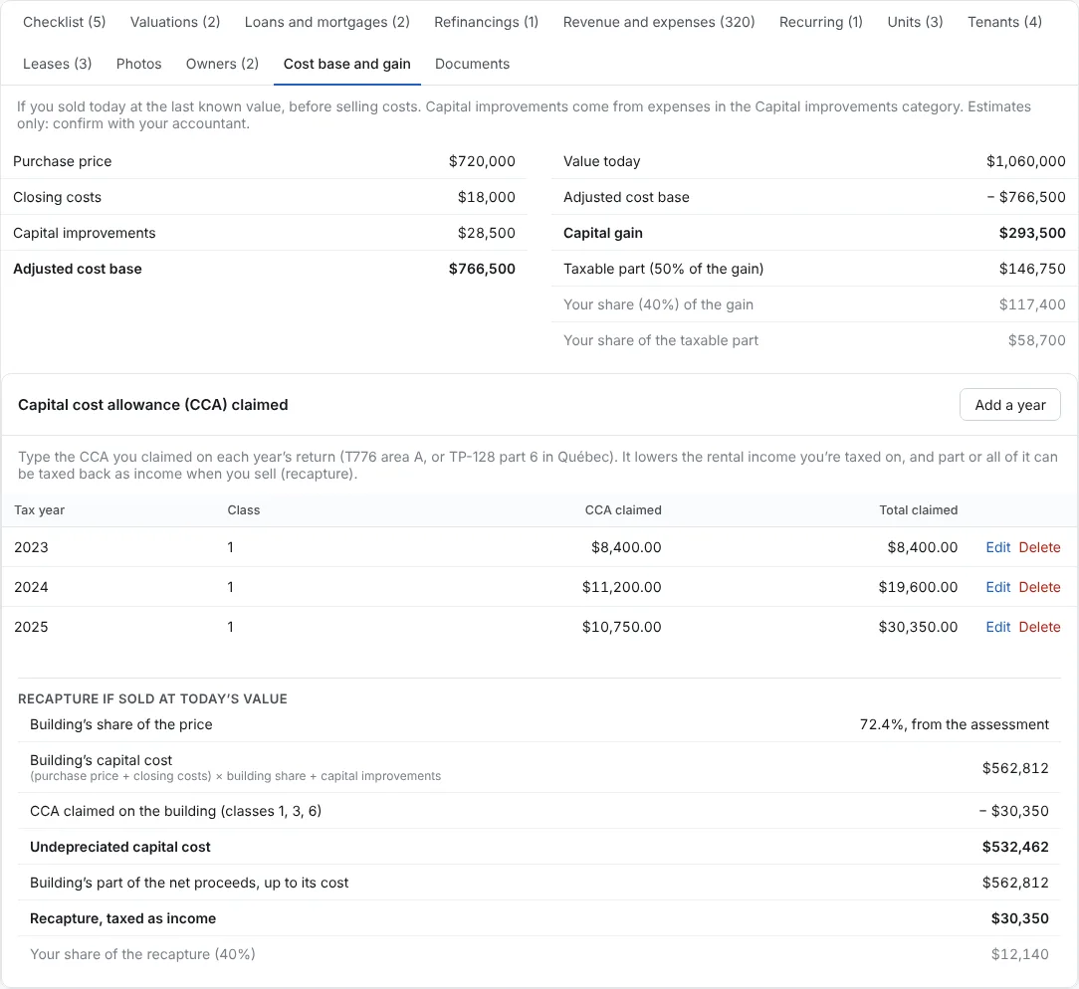Open the Leases (3) tab

point(57,64)
